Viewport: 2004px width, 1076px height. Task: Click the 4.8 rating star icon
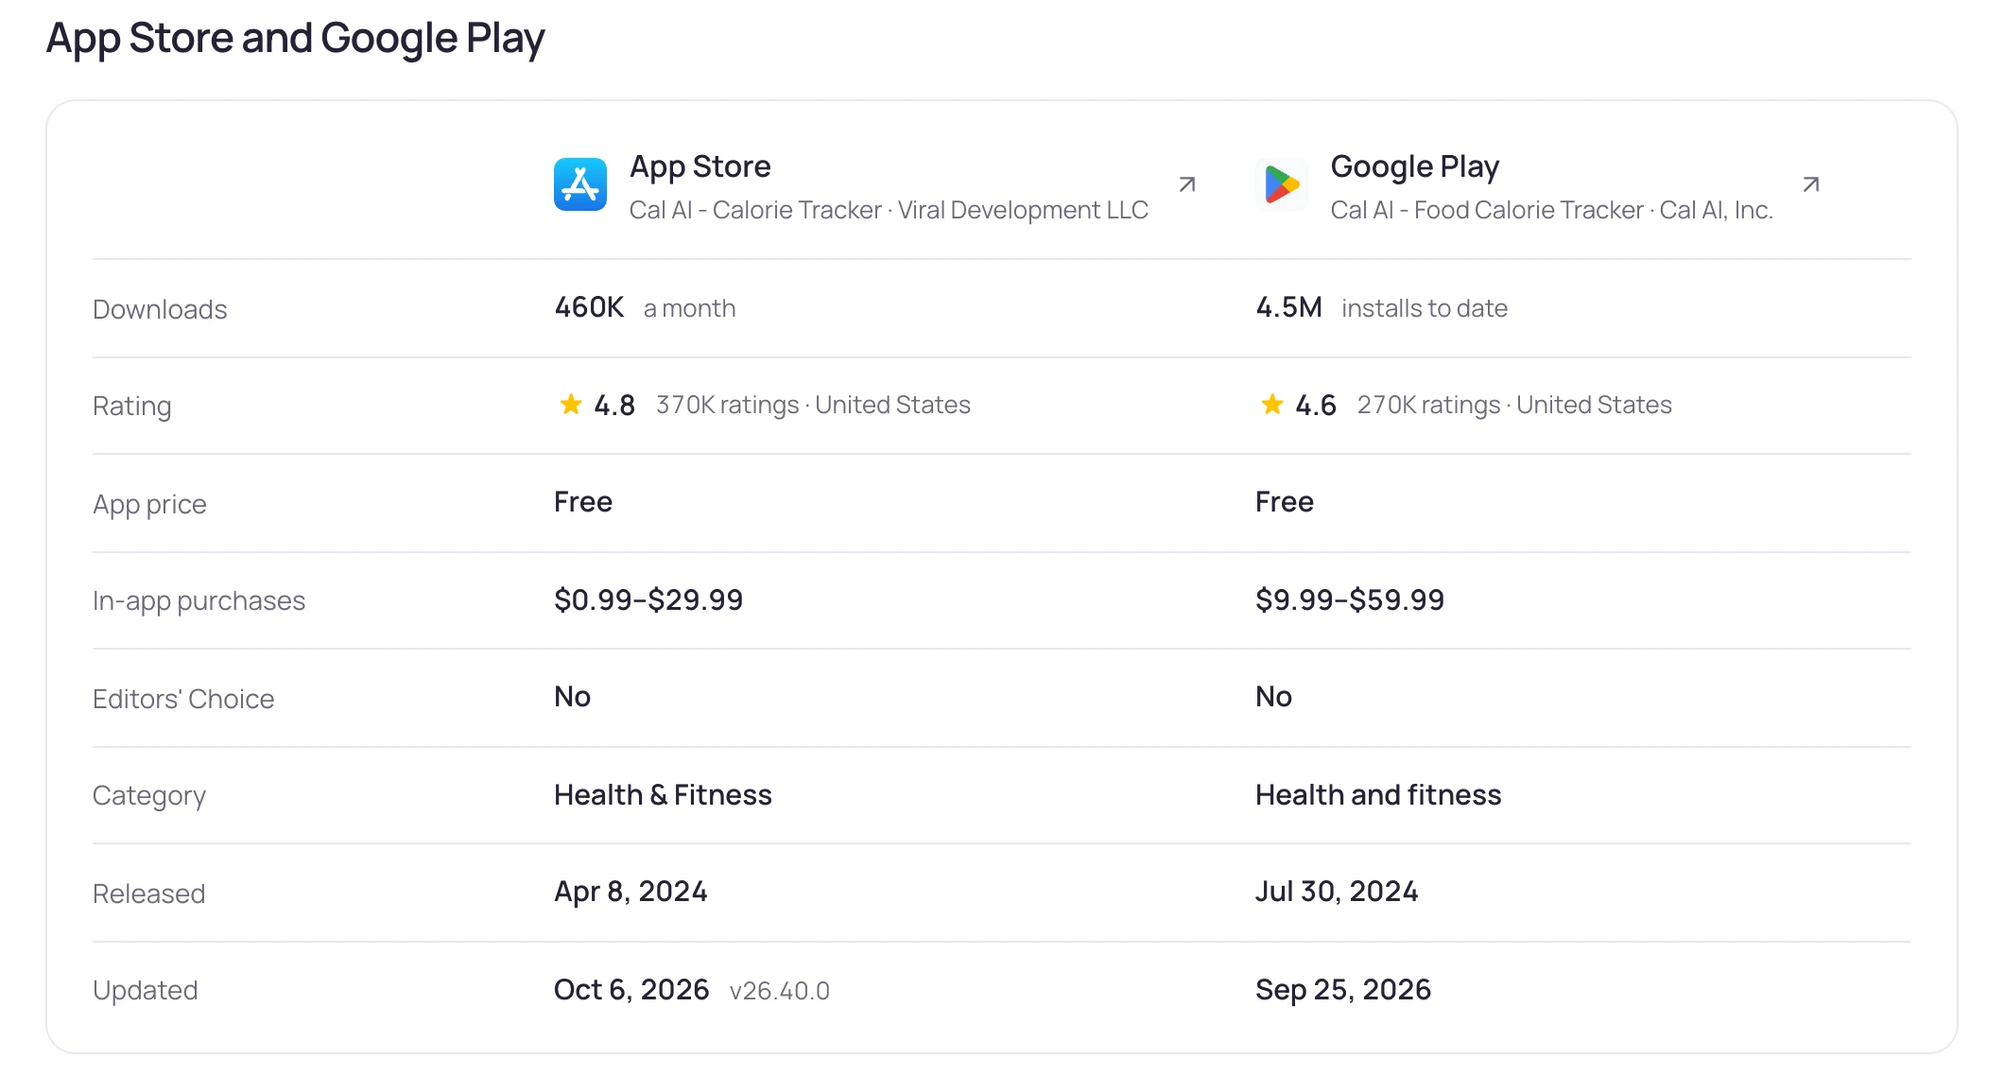pyautogui.click(x=571, y=405)
